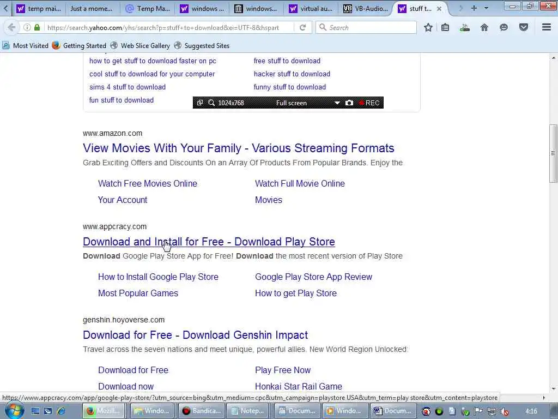This screenshot has width=558, height=419.
Task: Switch to Bandicam taskbar button
Action: pos(202,411)
